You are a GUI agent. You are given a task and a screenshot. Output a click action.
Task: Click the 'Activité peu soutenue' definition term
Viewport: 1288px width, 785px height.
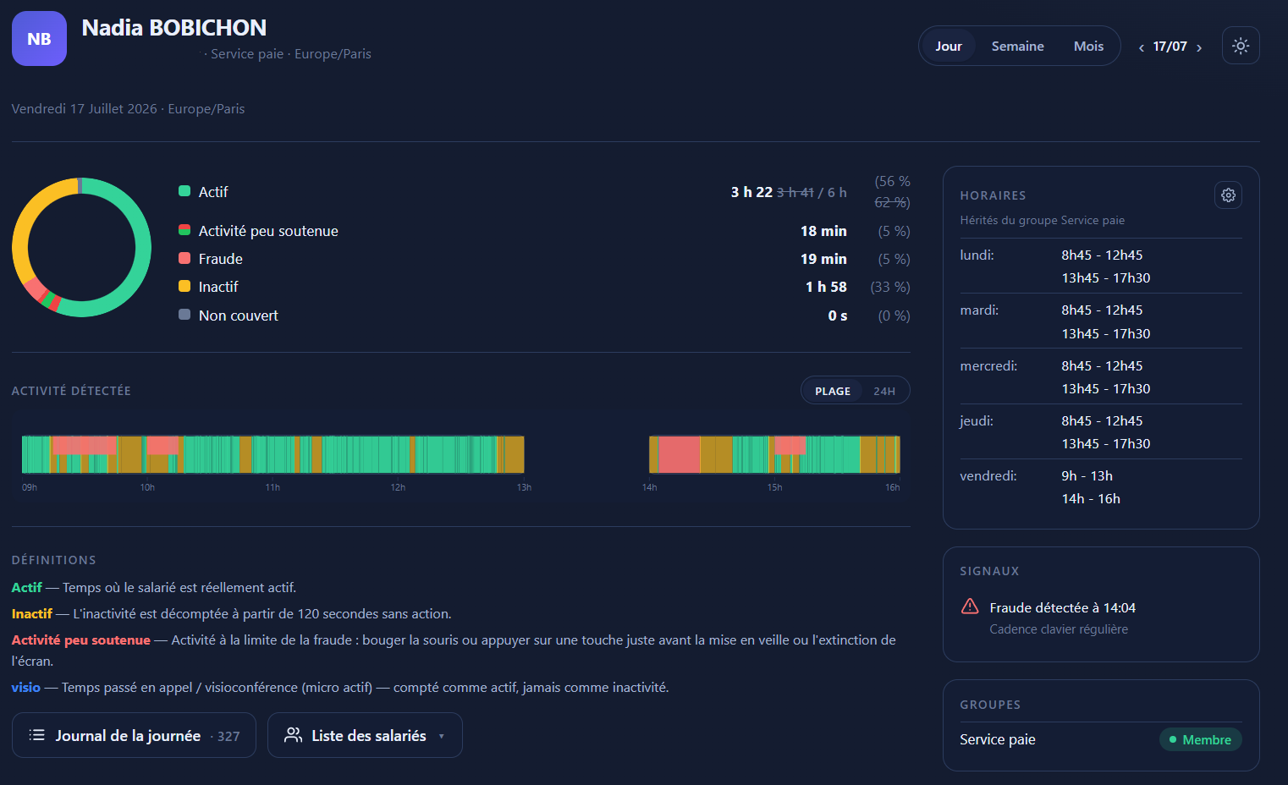point(81,640)
